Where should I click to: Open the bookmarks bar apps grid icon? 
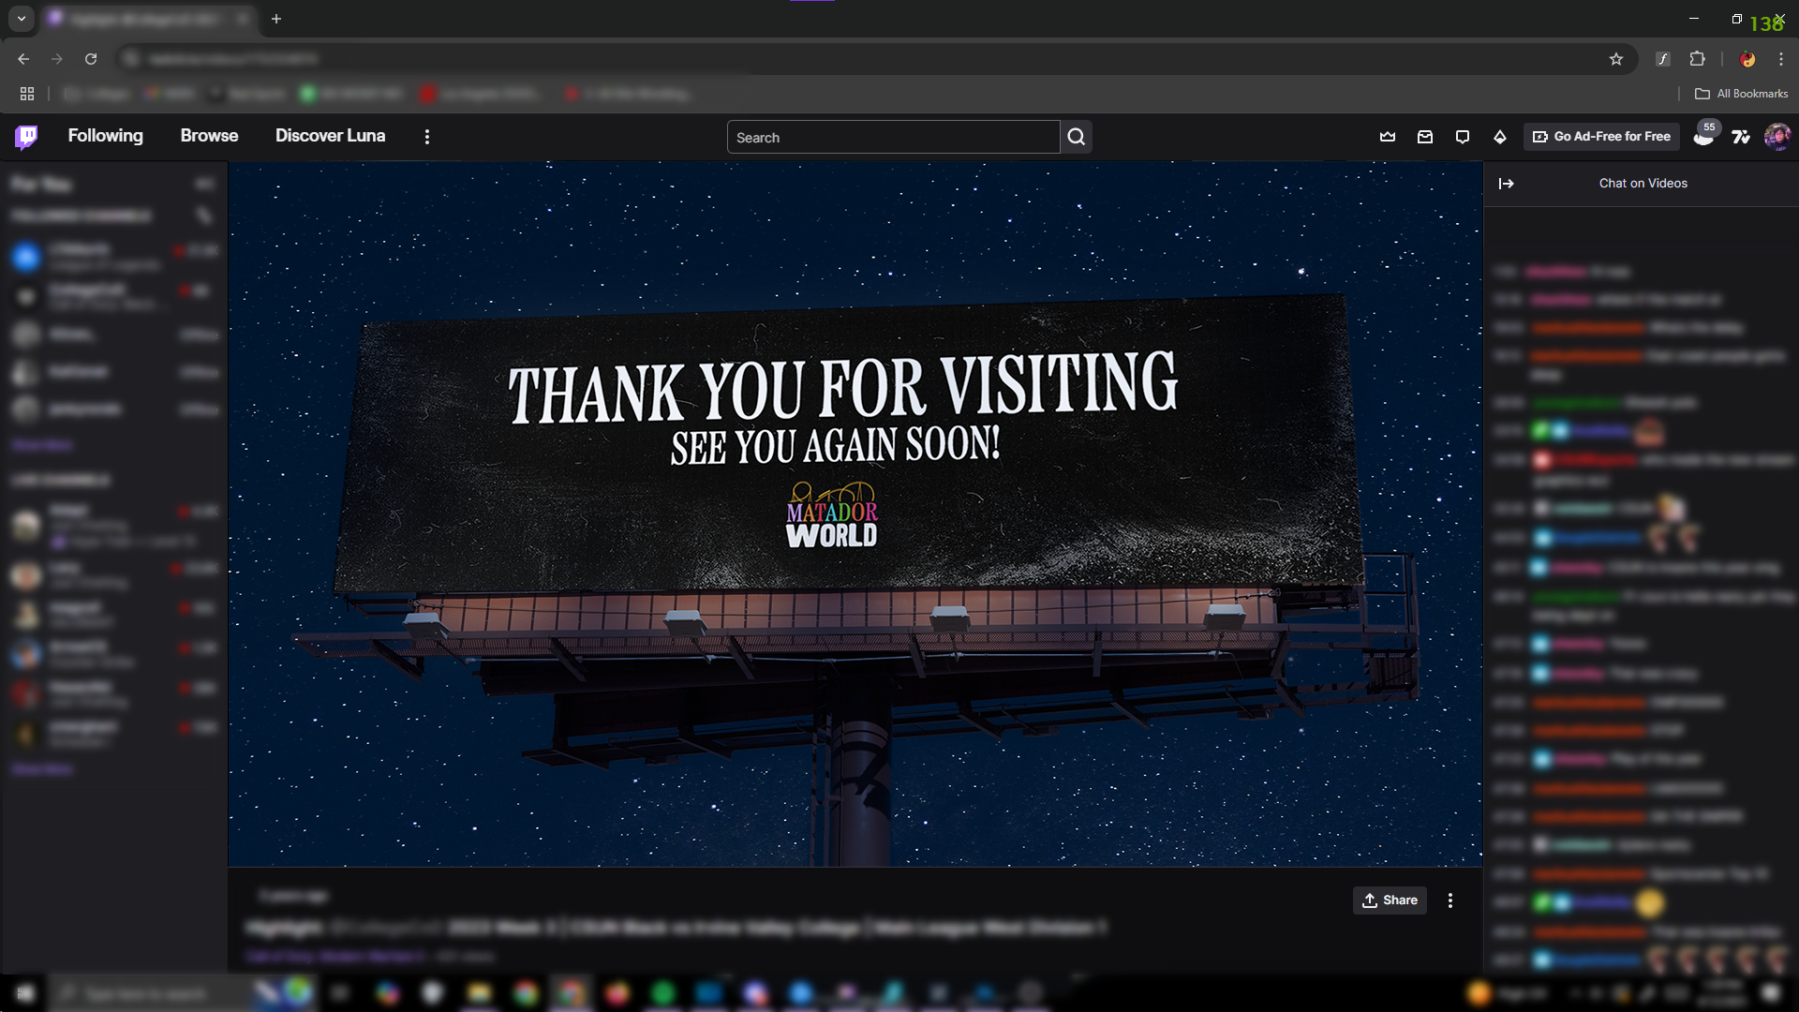point(27,94)
